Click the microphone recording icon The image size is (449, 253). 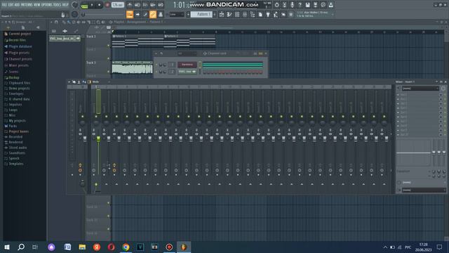pyautogui.click(x=292, y=5)
